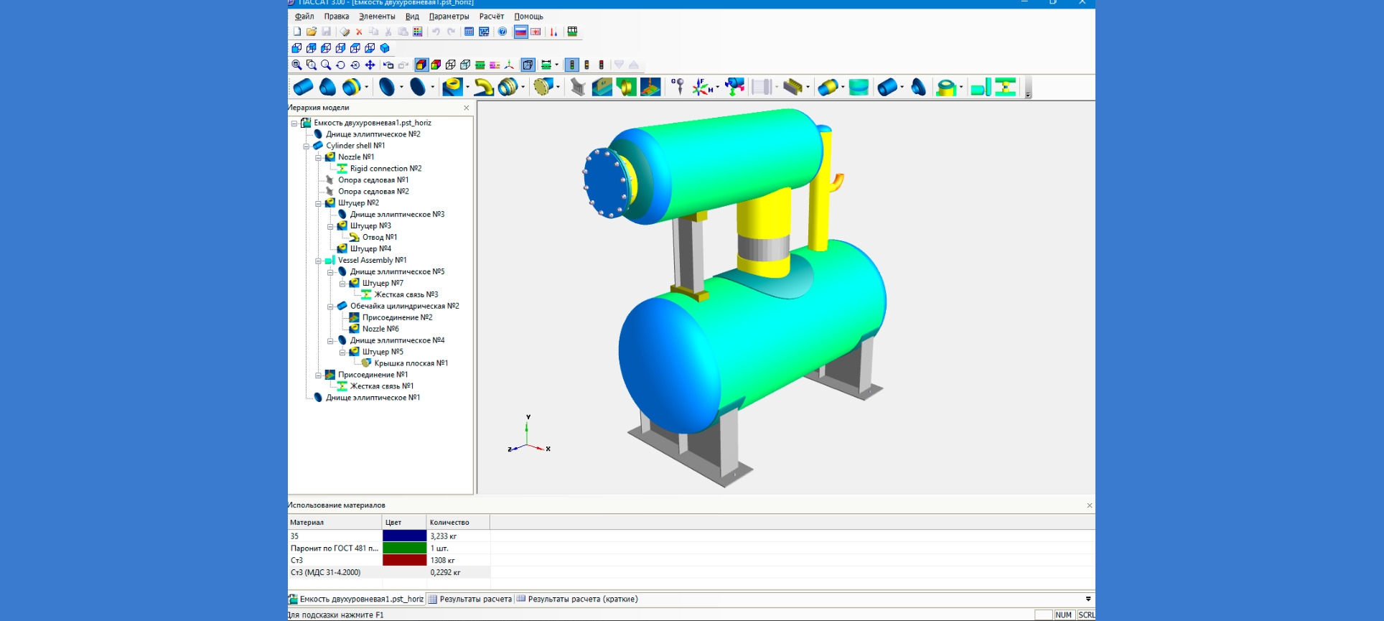Click the dark red Ст3 color swatch
Image resolution: width=1384 pixels, height=621 pixels.
[405, 560]
